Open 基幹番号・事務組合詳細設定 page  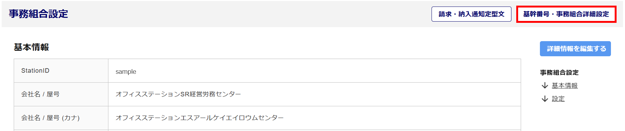click(566, 14)
